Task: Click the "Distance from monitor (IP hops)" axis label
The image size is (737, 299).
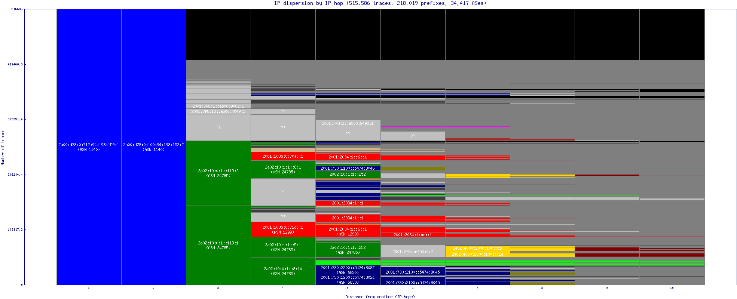Action: [380, 297]
